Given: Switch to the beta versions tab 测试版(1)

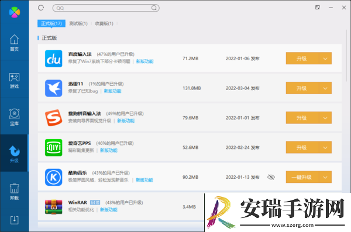Looking at the screenshot, I should tap(78, 23).
